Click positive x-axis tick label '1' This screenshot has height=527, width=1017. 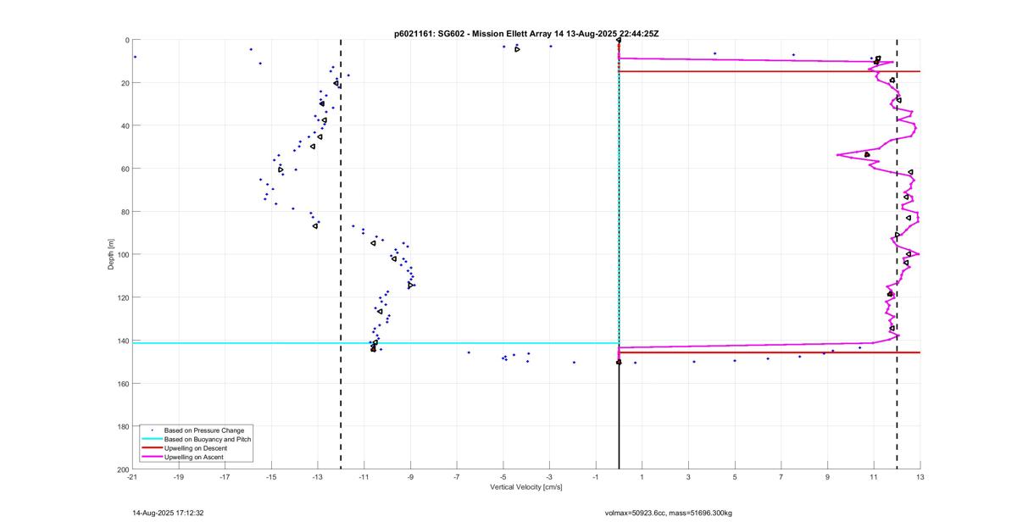(x=642, y=477)
